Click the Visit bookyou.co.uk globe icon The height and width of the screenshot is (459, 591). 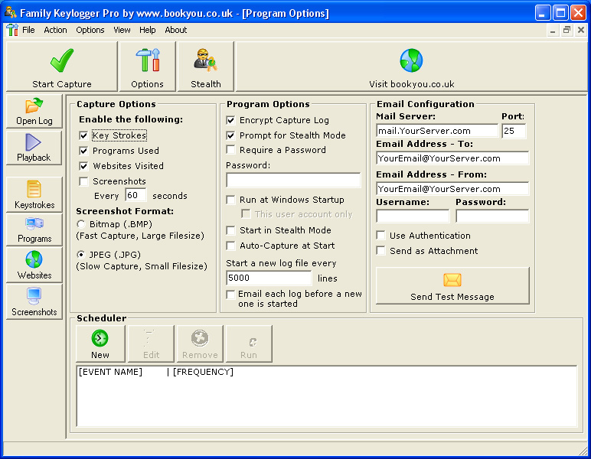tap(411, 67)
